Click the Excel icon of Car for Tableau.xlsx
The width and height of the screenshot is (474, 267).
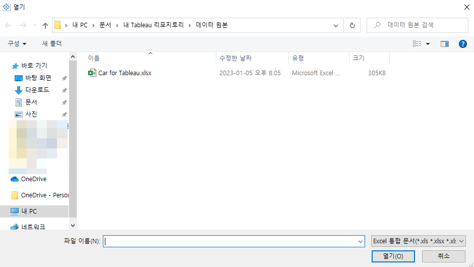pos(92,73)
